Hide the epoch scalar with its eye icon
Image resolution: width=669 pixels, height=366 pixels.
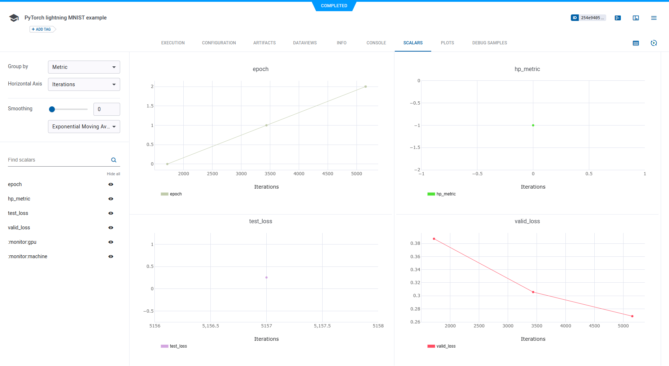pos(111,185)
